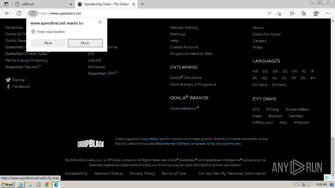
Task: Switch language to zh-Hans
Action: click(x=260, y=85)
